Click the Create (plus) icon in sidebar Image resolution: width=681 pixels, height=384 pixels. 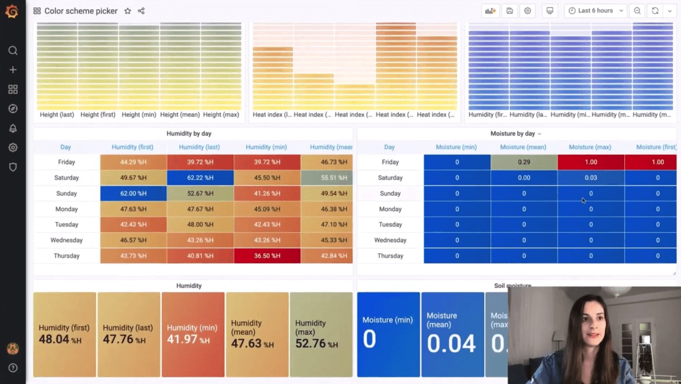(13, 70)
